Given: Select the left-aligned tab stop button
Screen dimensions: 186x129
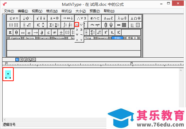Looking at the screenshot, I should (x=17, y=60).
